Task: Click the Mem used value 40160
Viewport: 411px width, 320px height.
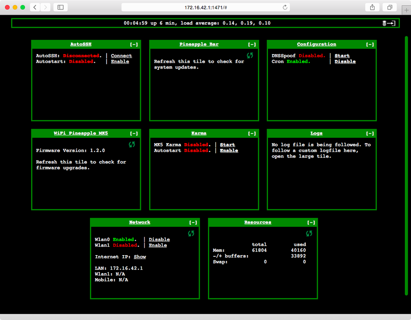Action: 298,250
